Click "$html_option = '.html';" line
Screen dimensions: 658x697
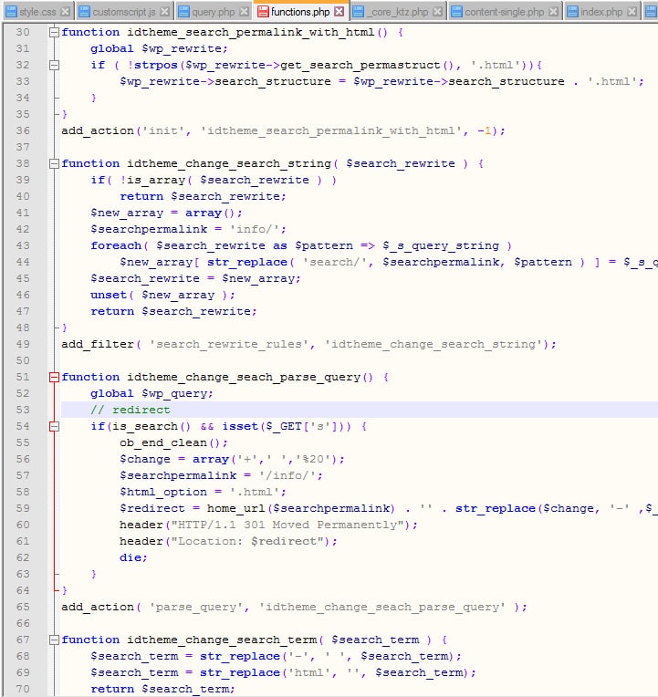click(x=203, y=492)
